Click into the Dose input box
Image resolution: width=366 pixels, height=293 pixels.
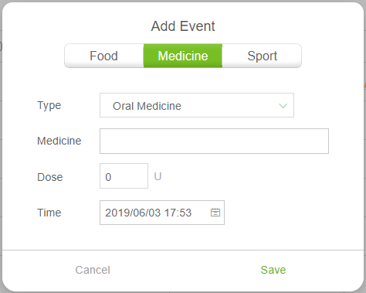tap(124, 175)
